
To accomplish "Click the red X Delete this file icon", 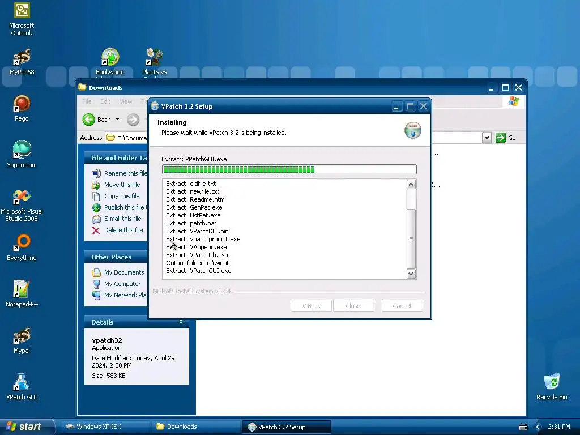I will 96,231.
